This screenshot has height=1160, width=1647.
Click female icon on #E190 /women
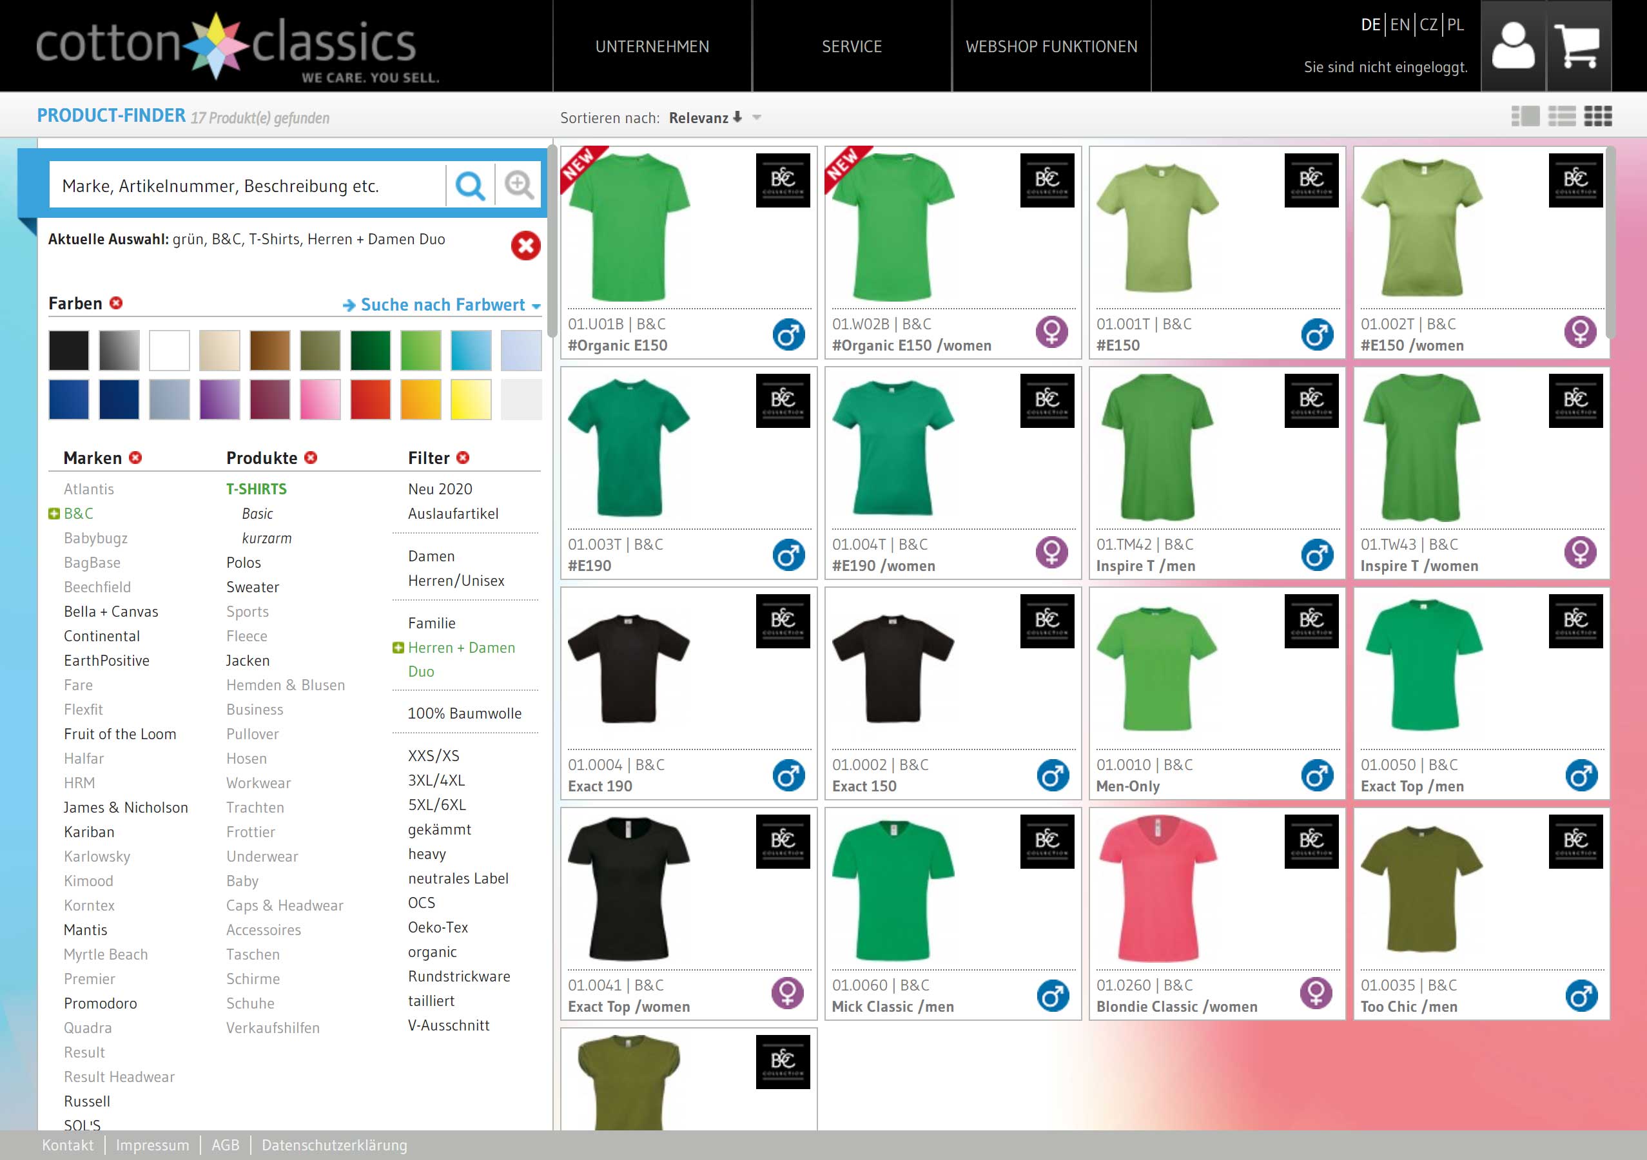tap(1051, 553)
